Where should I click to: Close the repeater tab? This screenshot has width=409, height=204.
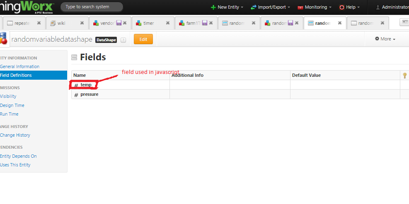(39, 23)
